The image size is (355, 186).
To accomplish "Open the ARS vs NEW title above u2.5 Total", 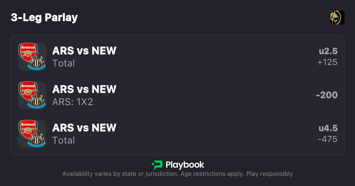I will coord(84,51).
